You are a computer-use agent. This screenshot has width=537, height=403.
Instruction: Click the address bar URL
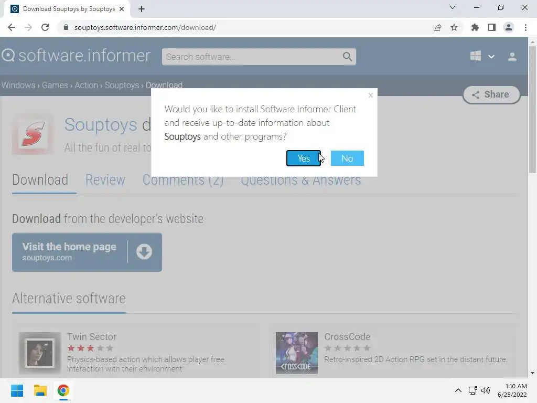[145, 27]
